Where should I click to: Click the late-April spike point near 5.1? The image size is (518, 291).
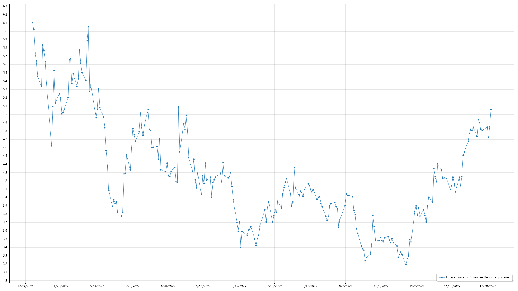pos(179,107)
